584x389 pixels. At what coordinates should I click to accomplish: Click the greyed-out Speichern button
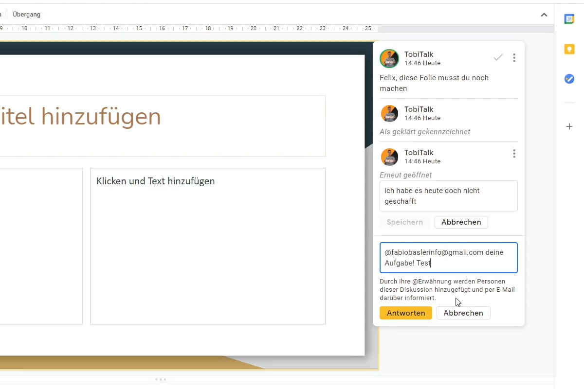point(404,222)
